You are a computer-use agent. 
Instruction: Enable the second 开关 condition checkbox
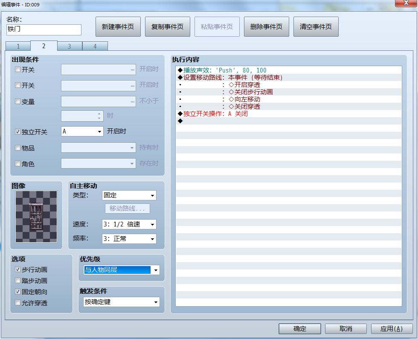[x=17, y=85]
